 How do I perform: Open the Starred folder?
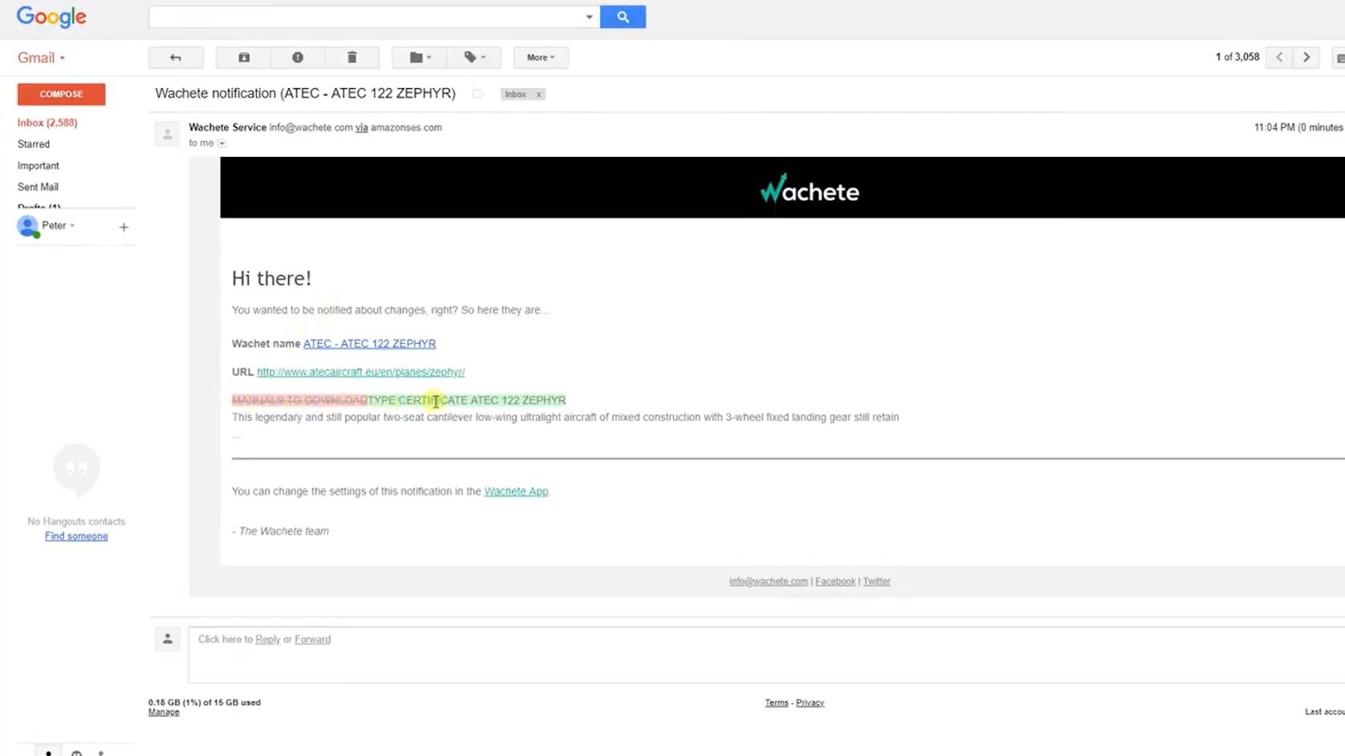coord(34,144)
